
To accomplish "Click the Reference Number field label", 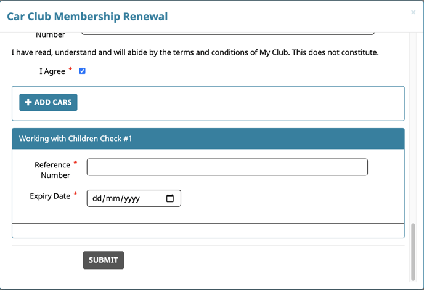I will click(x=52, y=170).
